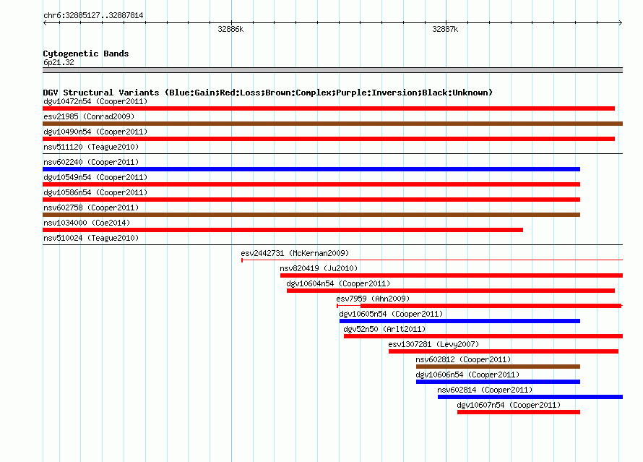Click the dgv10604n54 (Cooper2011) label
The image size is (643, 462).
point(338,283)
